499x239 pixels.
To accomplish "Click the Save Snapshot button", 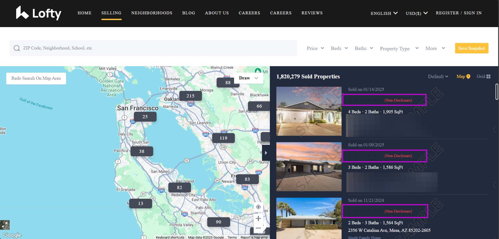I will [x=471, y=48].
